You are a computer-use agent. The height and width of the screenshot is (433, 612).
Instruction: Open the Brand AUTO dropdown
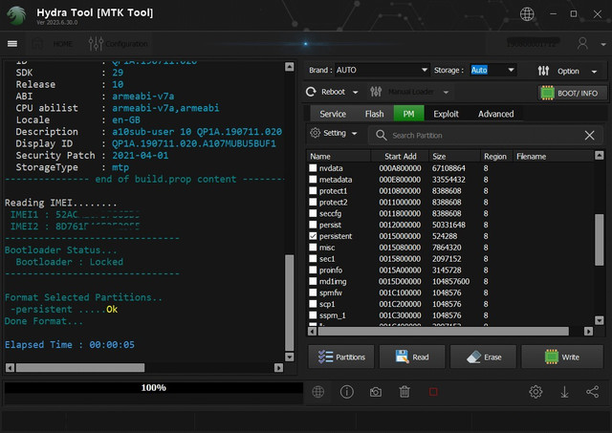point(382,70)
